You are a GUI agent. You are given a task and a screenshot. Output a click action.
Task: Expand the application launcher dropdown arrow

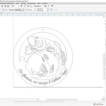coord(54,6)
